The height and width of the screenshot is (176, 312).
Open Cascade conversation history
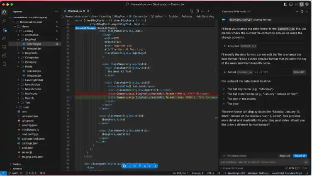(x=302, y=12)
